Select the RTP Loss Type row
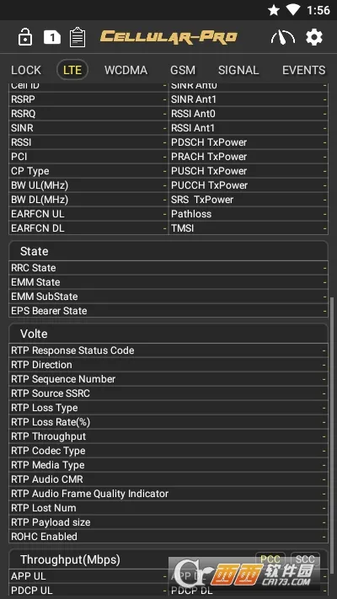 click(x=168, y=408)
